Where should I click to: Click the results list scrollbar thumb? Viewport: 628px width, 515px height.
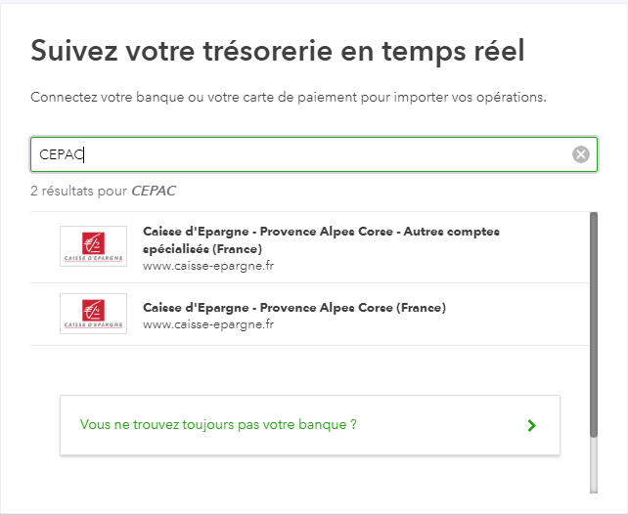click(593, 322)
